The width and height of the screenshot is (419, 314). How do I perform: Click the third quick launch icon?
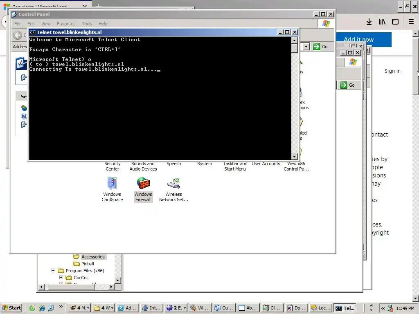(51, 308)
